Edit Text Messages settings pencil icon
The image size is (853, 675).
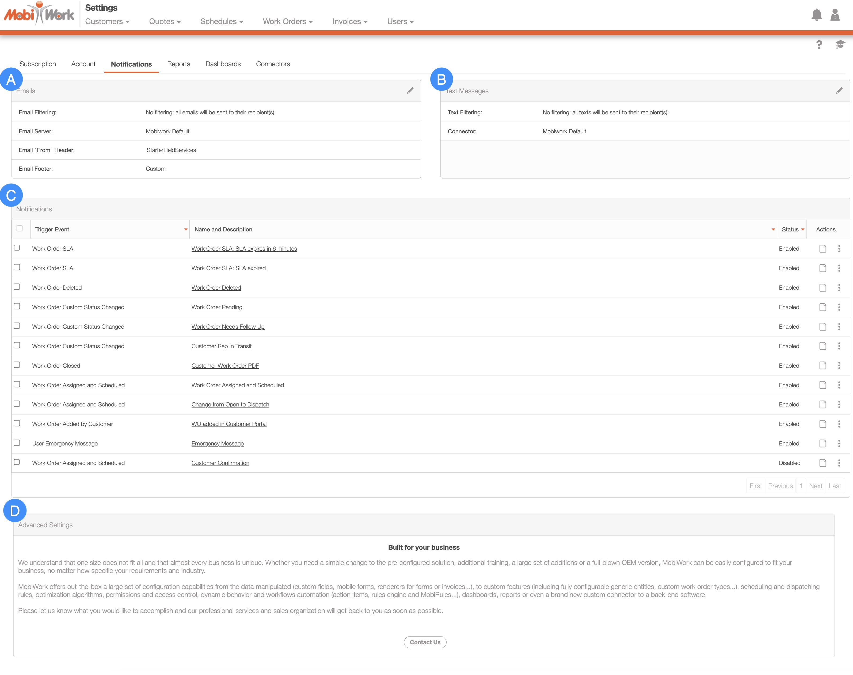pyautogui.click(x=839, y=91)
